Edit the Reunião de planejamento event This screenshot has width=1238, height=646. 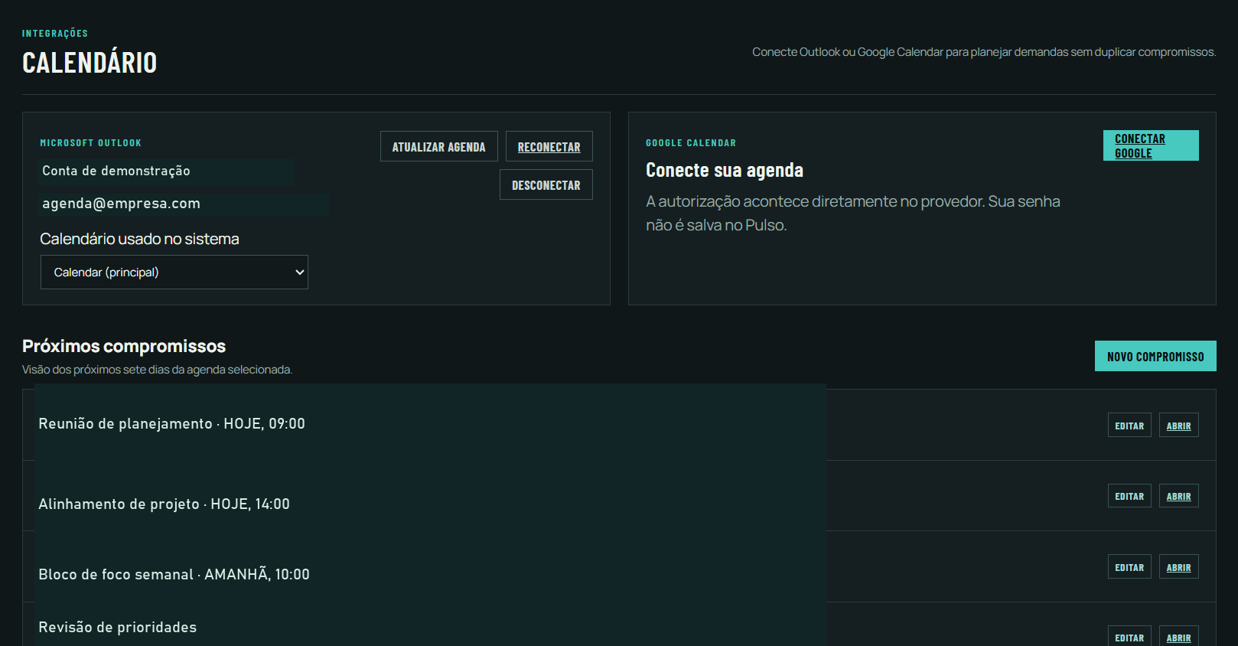point(1129,426)
